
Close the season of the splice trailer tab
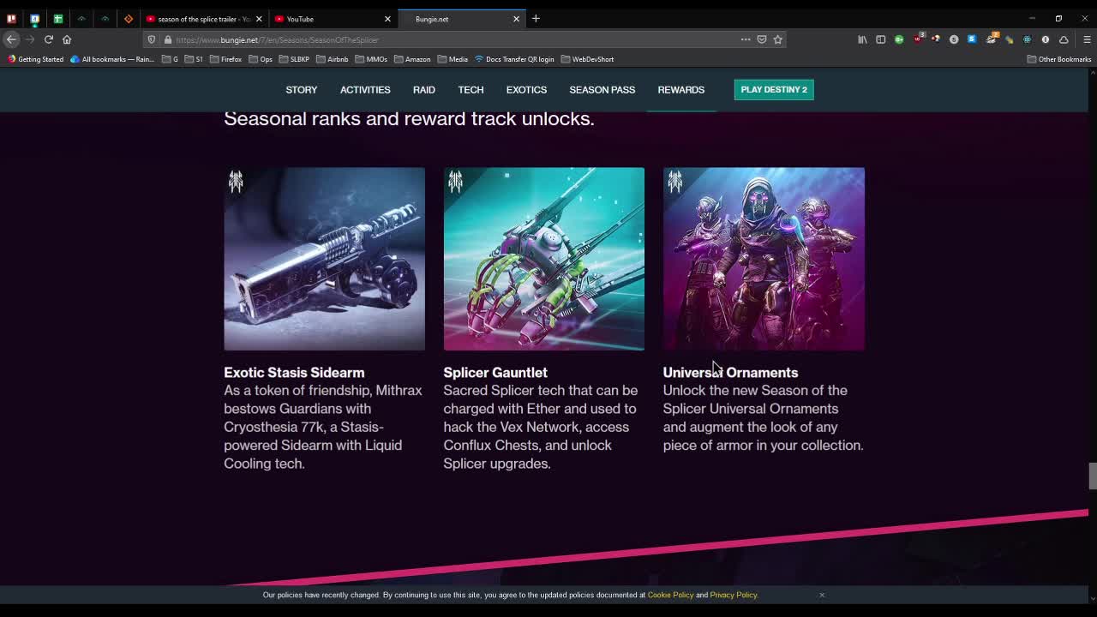(259, 19)
